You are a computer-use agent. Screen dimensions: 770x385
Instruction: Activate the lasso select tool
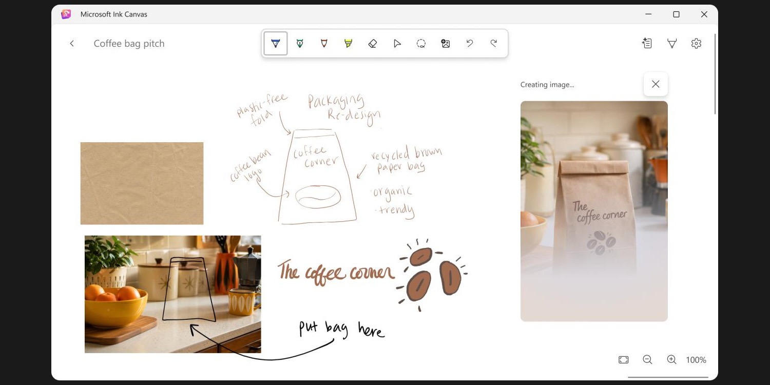[x=421, y=44]
